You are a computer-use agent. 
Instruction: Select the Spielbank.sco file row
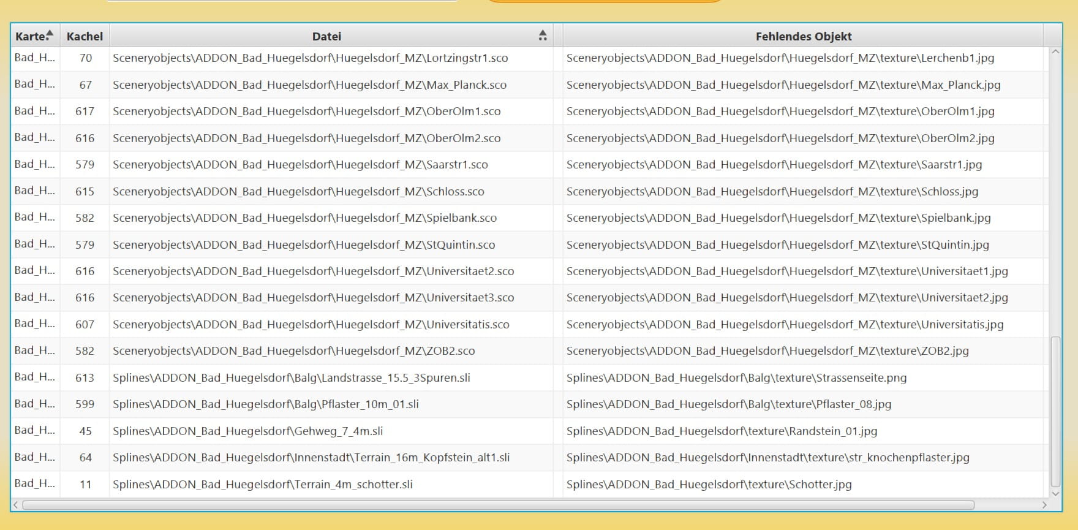[304, 218]
